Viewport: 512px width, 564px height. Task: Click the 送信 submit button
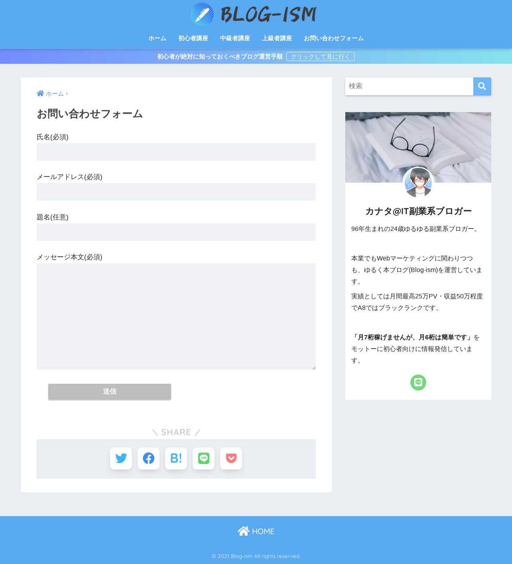point(110,392)
